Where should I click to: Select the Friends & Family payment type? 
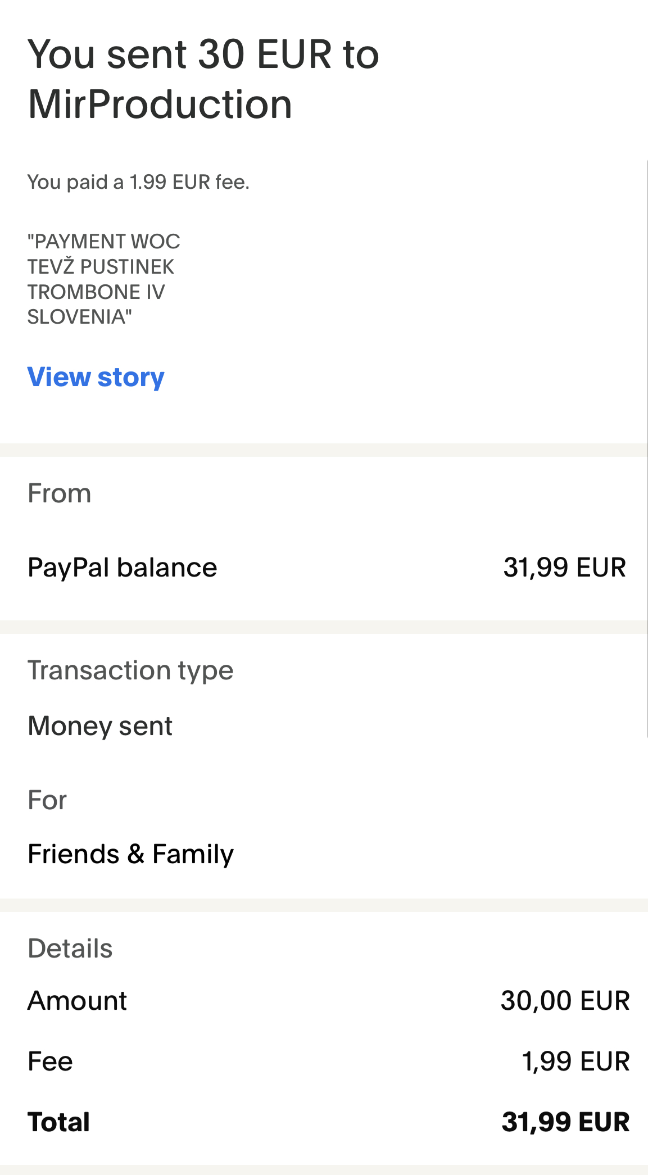point(130,854)
